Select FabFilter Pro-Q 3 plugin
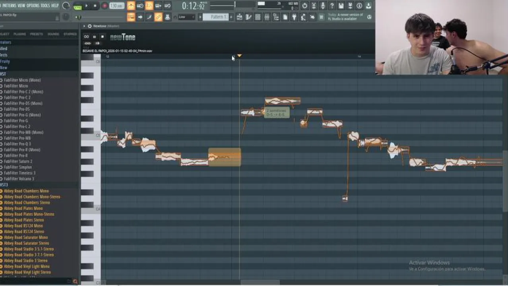This screenshot has height=286, width=508. (x=17, y=144)
